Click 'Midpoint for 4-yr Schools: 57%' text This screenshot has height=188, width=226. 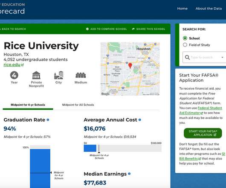click(x=27, y=137)
